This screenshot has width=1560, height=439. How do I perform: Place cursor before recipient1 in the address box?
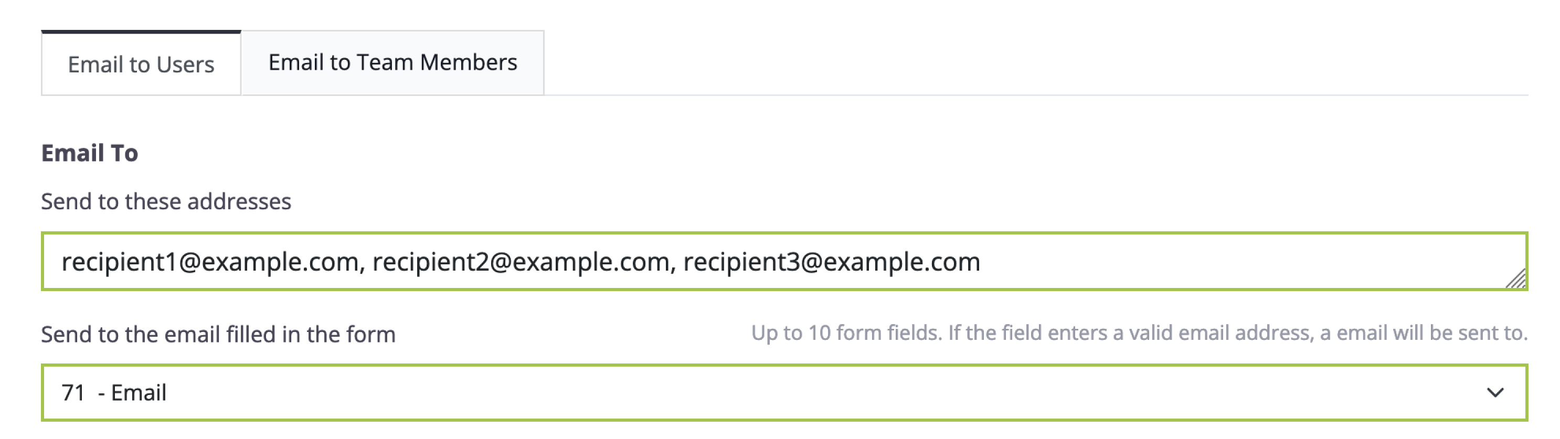61,262
